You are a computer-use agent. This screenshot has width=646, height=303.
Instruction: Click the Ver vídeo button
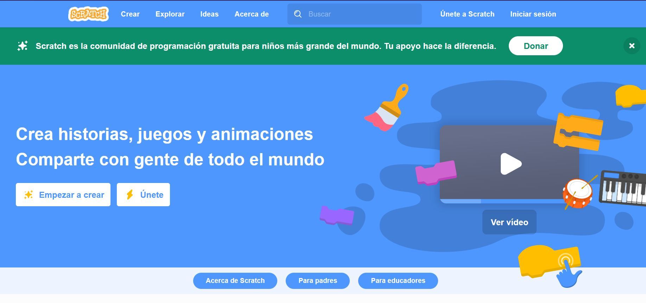(x=509, y=222)
